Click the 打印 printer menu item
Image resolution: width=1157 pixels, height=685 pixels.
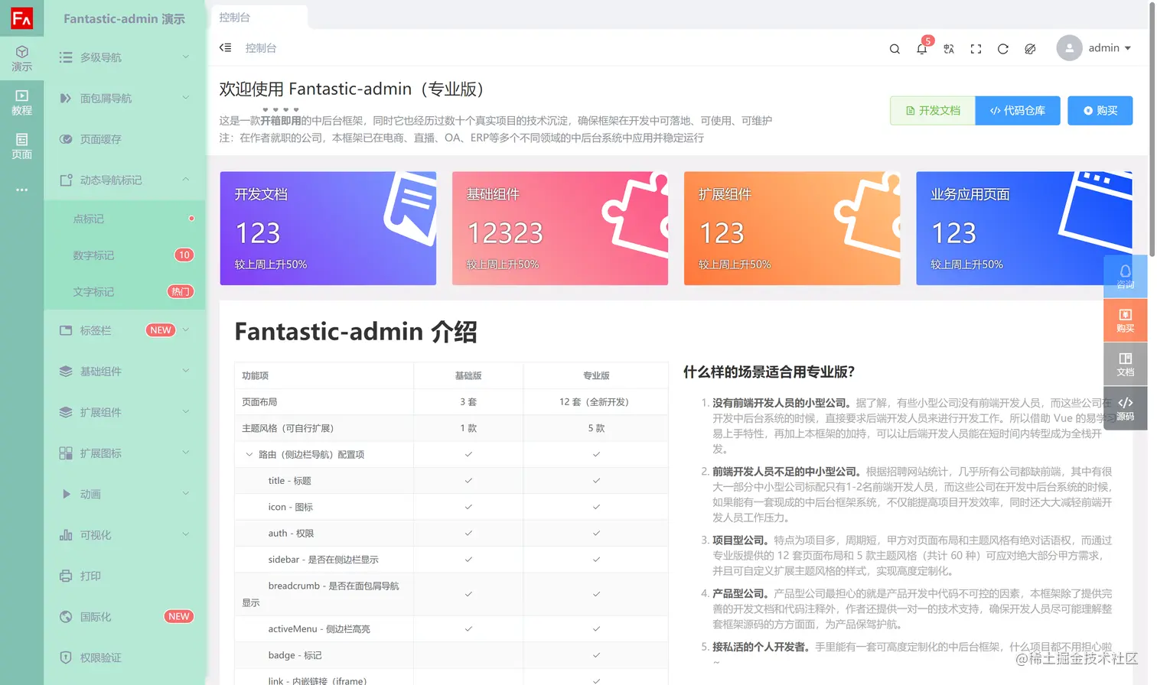(125, 576)
